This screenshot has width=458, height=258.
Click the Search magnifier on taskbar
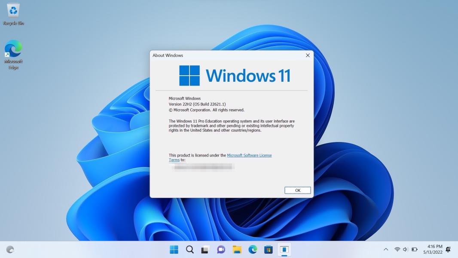(x=189, y=249)
